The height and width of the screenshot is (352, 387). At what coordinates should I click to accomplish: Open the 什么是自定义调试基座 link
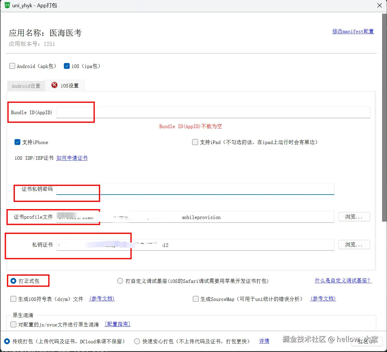point(343,281)
